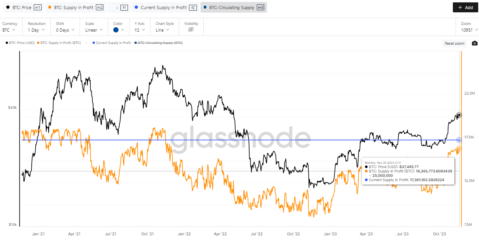Click the camera screenshot icon
479x242 pixels.
pyautogui.click(x=475, y=43)
